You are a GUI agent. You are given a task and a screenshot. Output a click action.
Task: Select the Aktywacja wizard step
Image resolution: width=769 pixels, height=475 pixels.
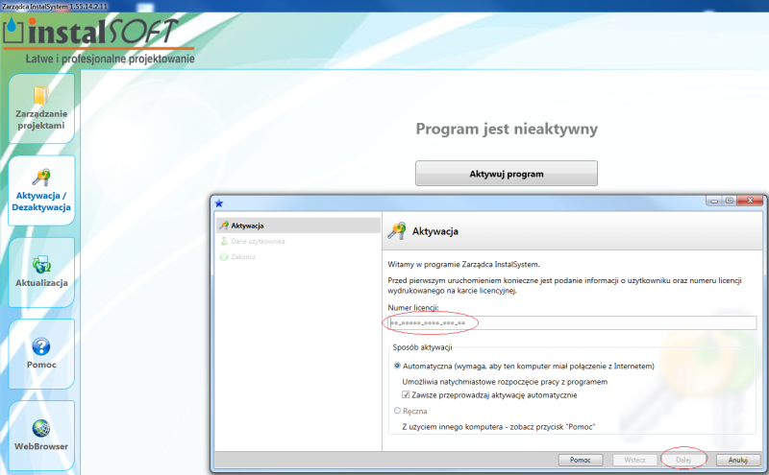pyautogui.click(x=298, y=226)
